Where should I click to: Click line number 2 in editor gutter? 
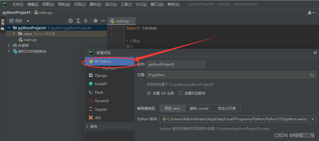click(x=112, y=35)
